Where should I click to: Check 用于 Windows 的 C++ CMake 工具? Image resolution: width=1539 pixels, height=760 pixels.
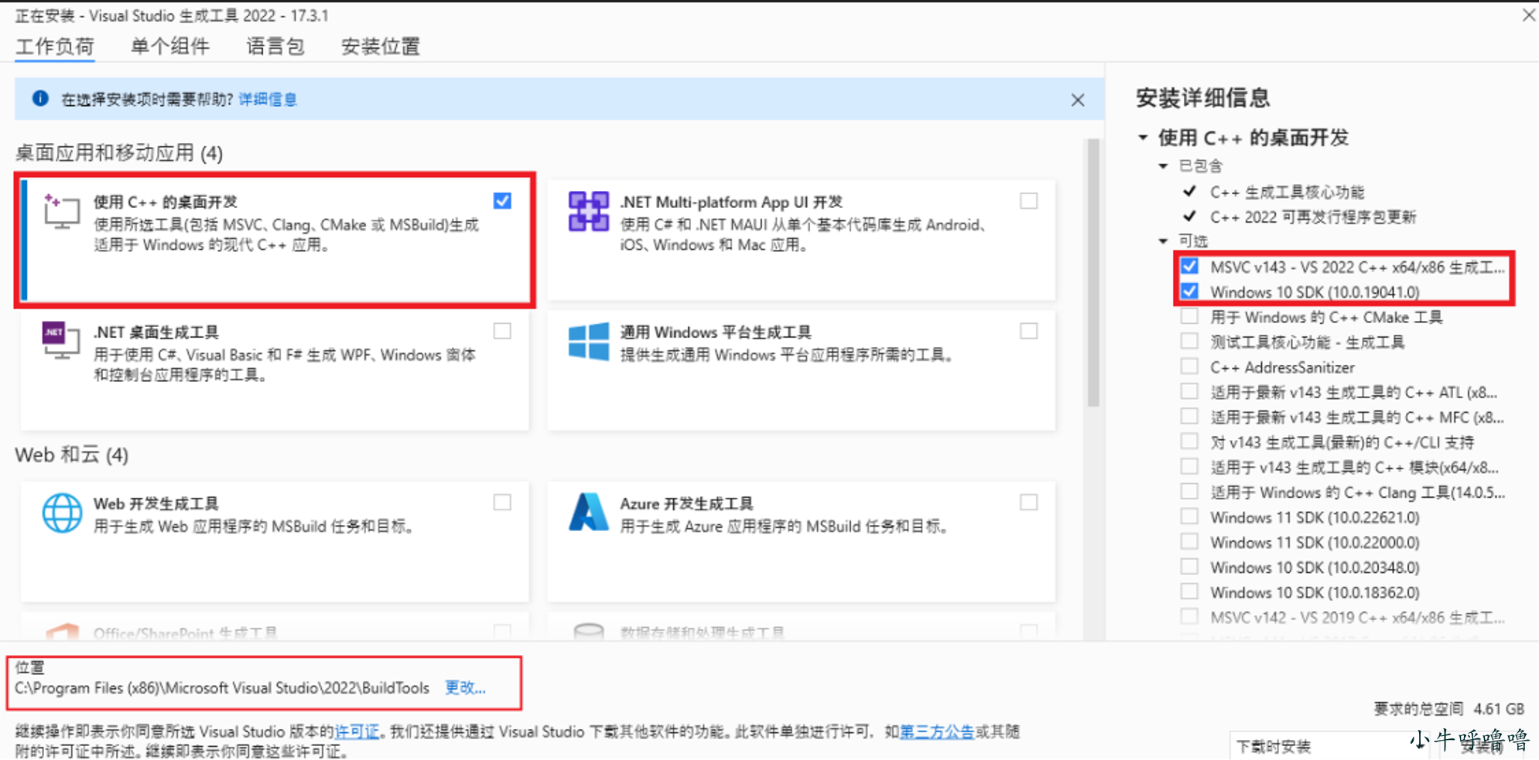(1189, 316)
